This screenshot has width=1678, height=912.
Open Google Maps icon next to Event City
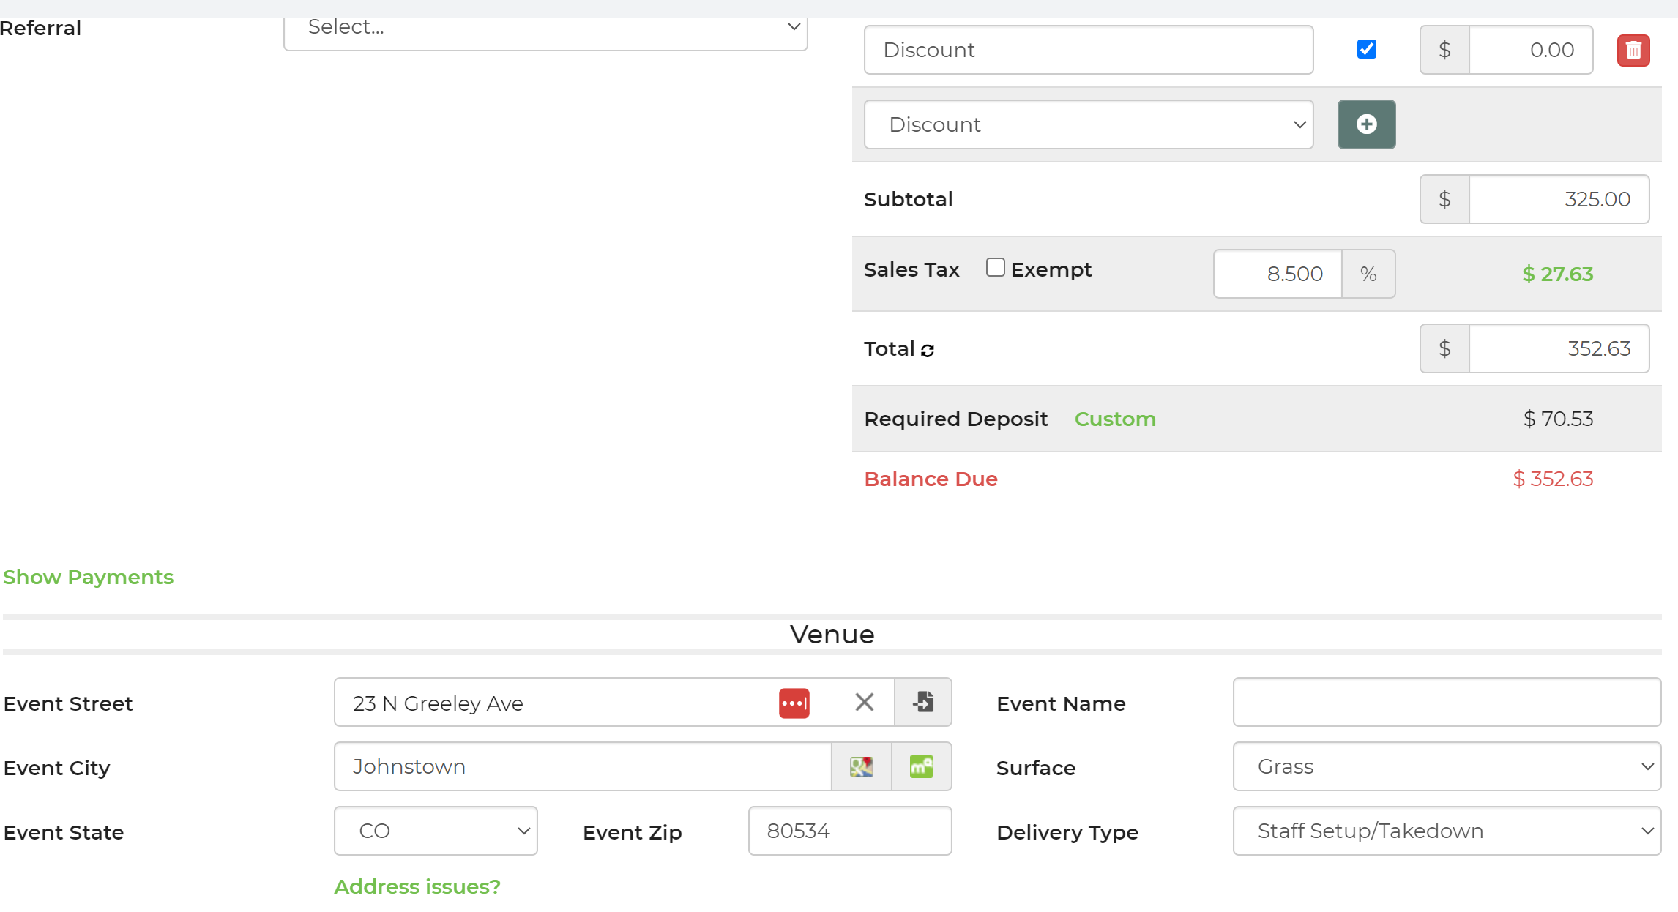point(861,767)
